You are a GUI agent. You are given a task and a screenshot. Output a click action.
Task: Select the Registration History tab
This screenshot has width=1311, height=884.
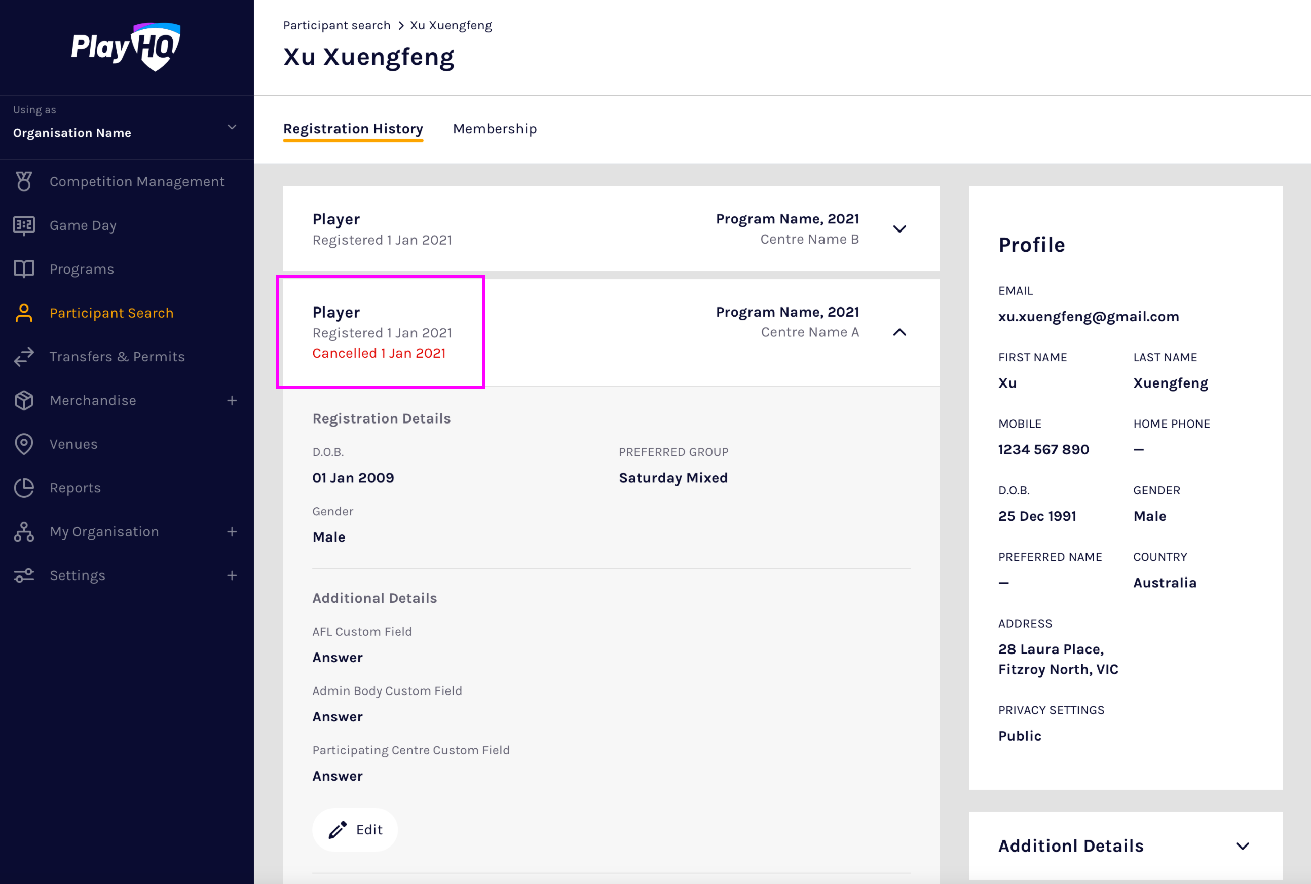353,129
